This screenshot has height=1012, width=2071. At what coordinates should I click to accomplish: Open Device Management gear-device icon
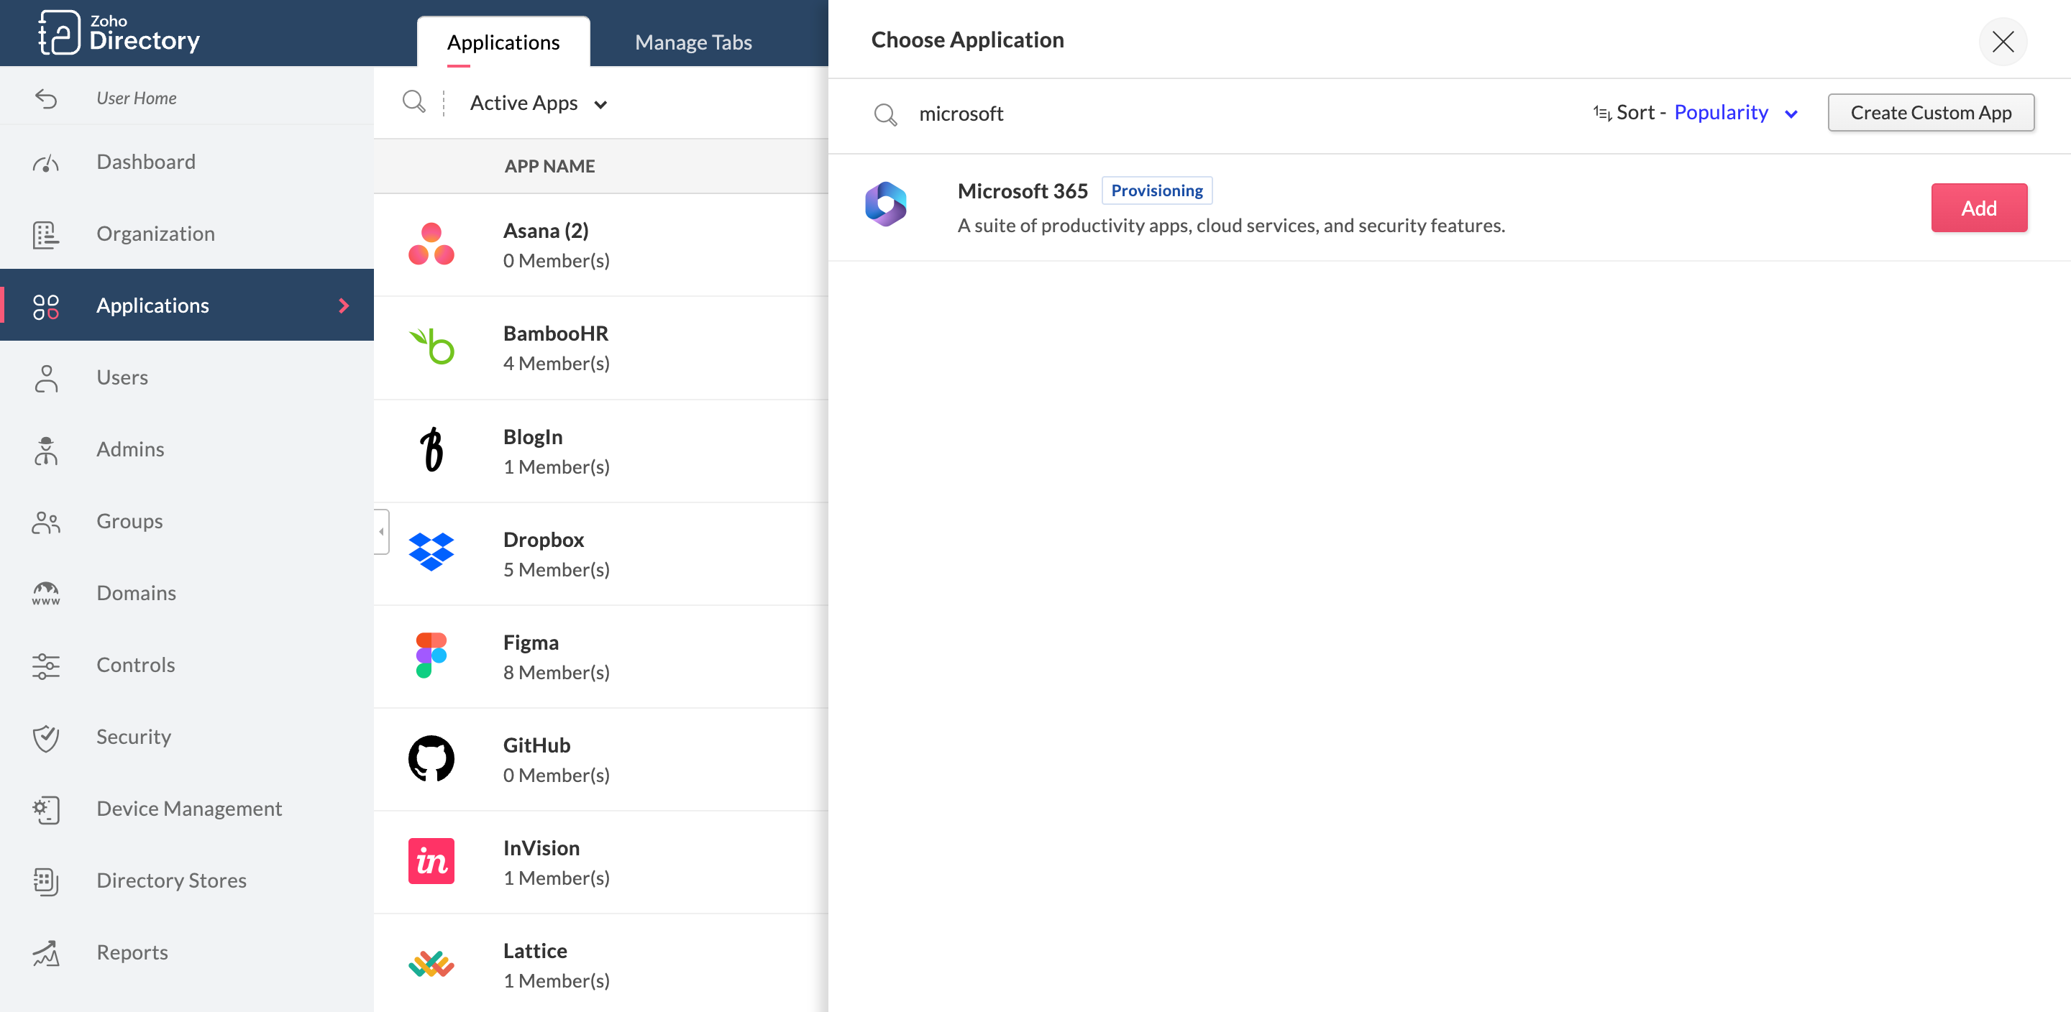[x=46, y=809]
